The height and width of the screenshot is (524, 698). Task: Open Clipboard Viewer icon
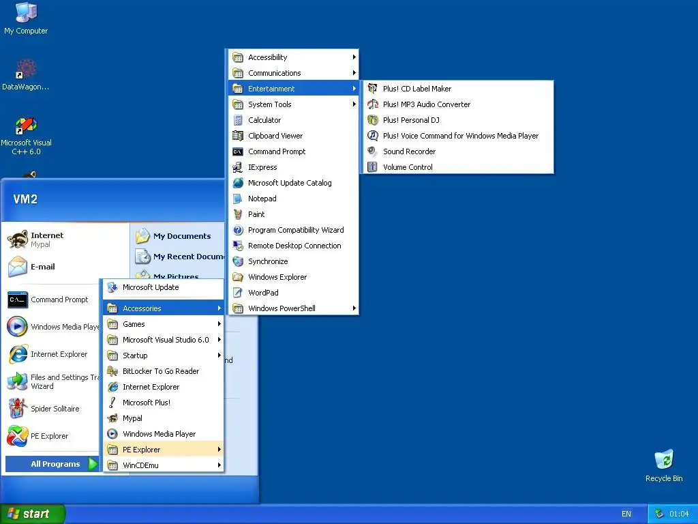click(x=238, y=136)
